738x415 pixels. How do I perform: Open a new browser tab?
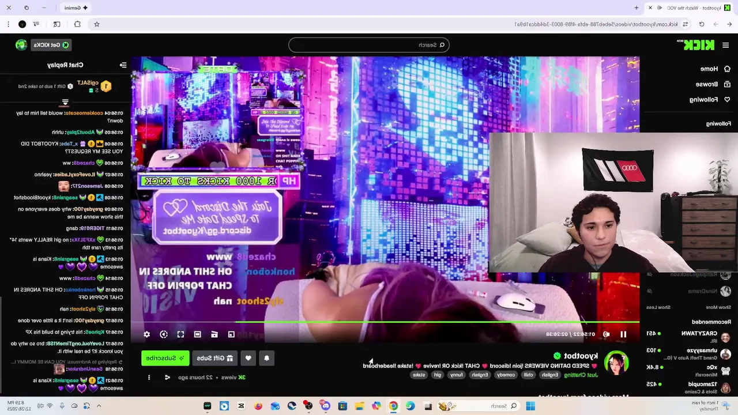(x=637, y=8)
